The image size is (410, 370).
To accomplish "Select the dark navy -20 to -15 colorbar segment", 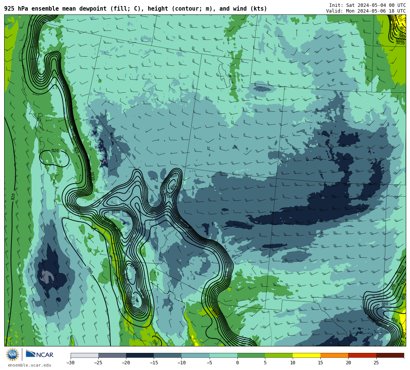I will pyautogui.click(x=140, y=355).
